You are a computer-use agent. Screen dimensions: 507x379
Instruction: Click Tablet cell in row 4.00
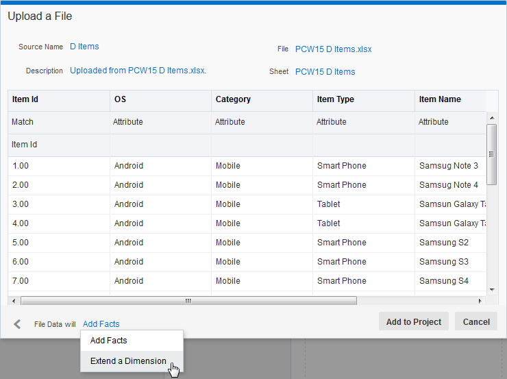364,223
